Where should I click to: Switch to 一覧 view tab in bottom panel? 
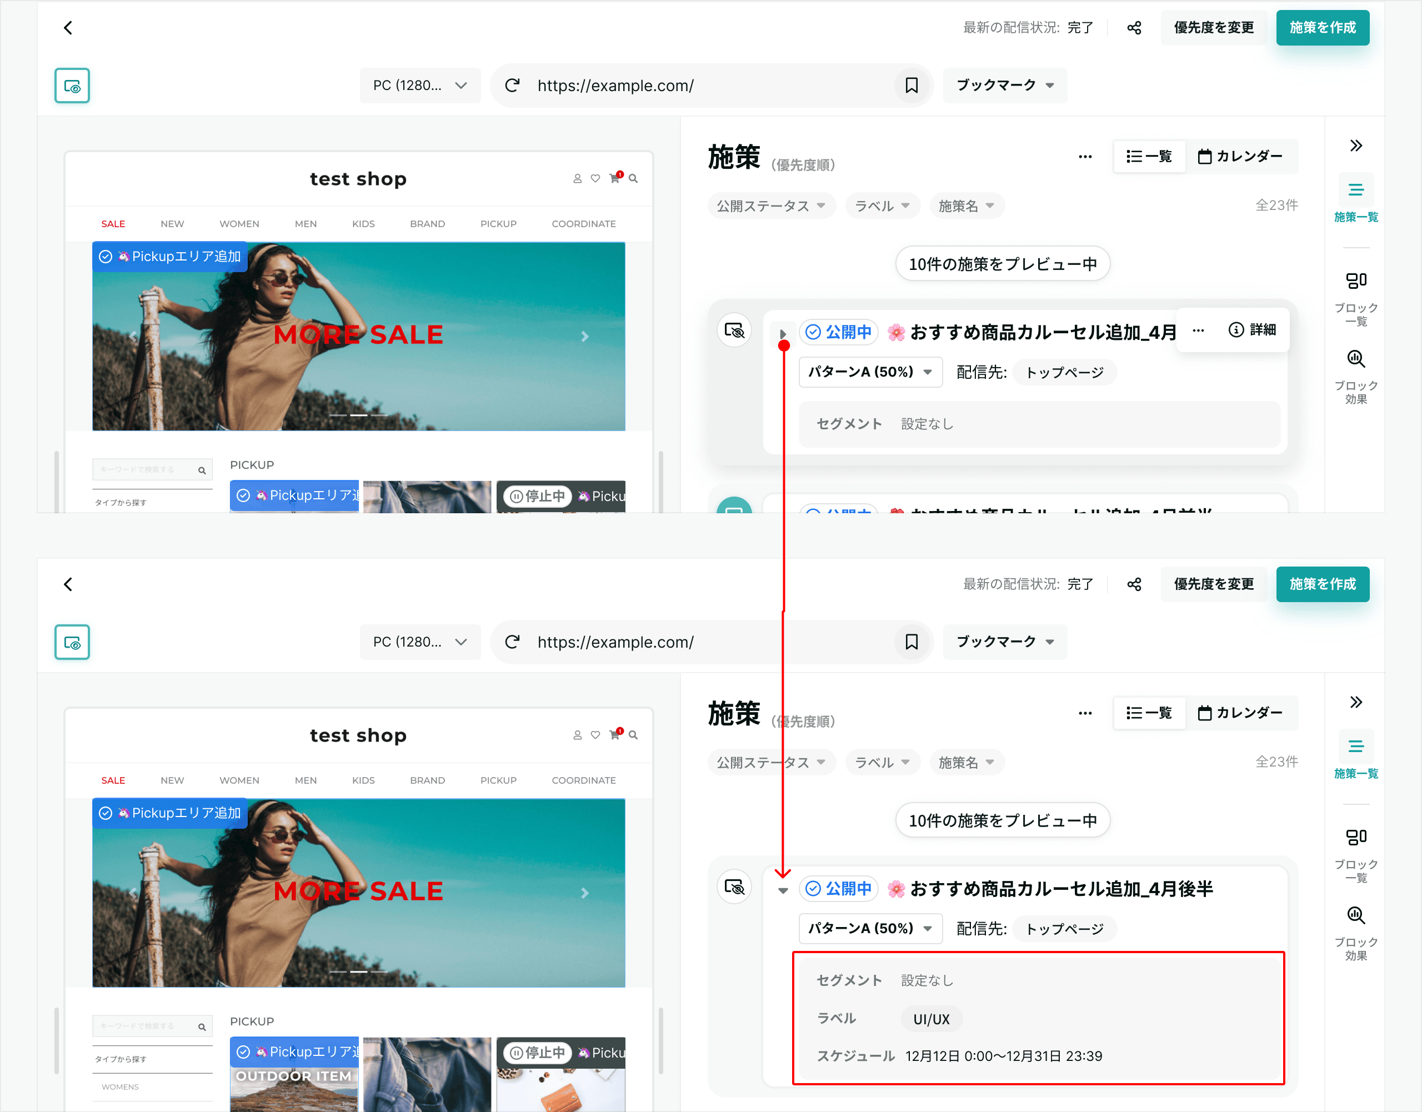coord(1149,713)
